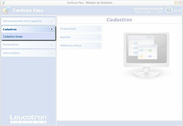Viewport: 183px width, 126px height.
Task: Click the Taritron Flex logo icon
Action: point(6,10)
